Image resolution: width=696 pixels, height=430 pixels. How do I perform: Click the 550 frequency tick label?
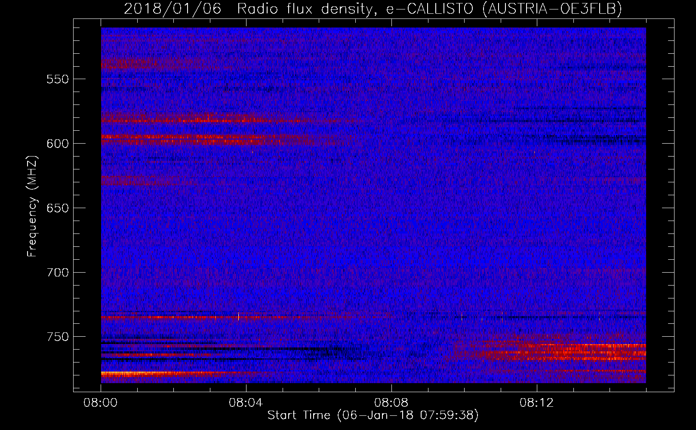[x=58, y=79]
